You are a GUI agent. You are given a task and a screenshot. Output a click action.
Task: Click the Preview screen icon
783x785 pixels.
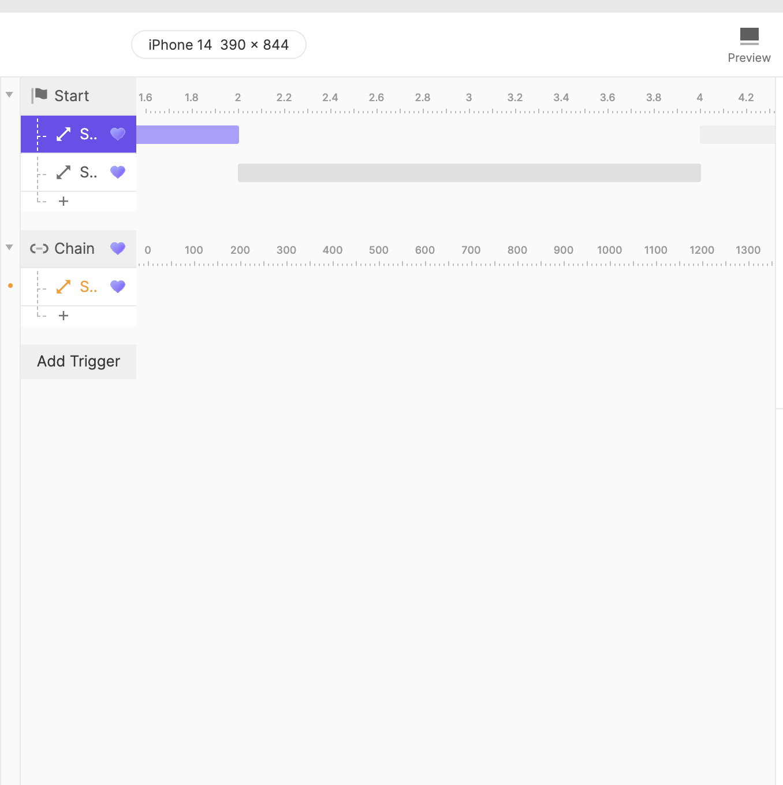pos(750,35)
